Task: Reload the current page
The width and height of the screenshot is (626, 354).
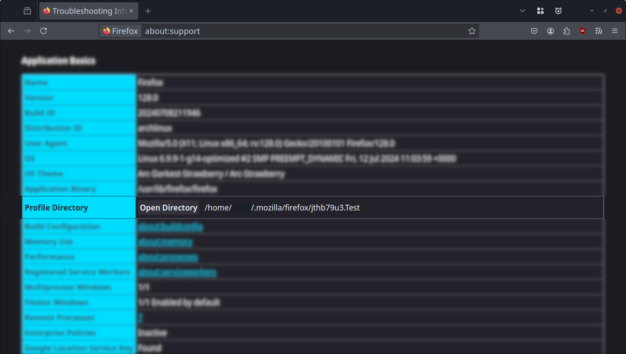Action: pos(43,31)
